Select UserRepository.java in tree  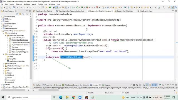pyautogui.click(x=18, y=49)
